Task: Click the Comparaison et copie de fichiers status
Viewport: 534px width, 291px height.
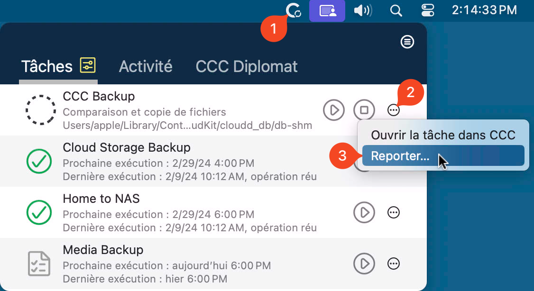Action: [144, 112]
